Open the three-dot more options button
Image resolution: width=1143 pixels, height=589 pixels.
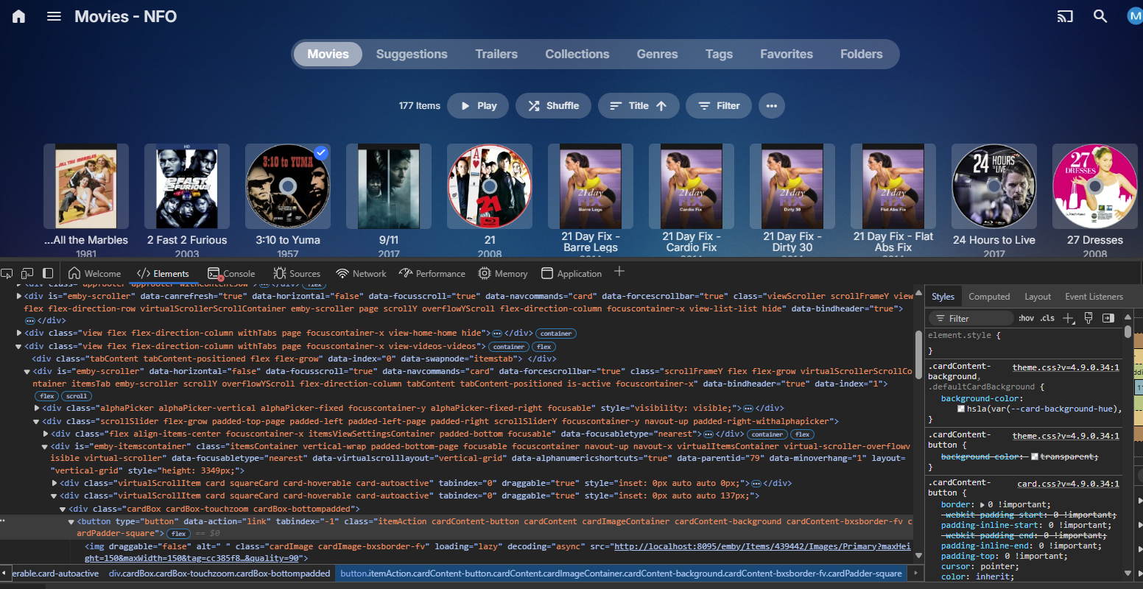coord(771,106)
